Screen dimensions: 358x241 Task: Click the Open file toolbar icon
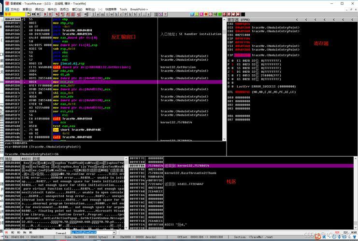[29, 14]
